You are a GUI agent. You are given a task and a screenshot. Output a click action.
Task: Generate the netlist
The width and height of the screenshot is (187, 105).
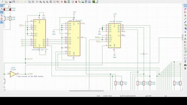(83, 2)
